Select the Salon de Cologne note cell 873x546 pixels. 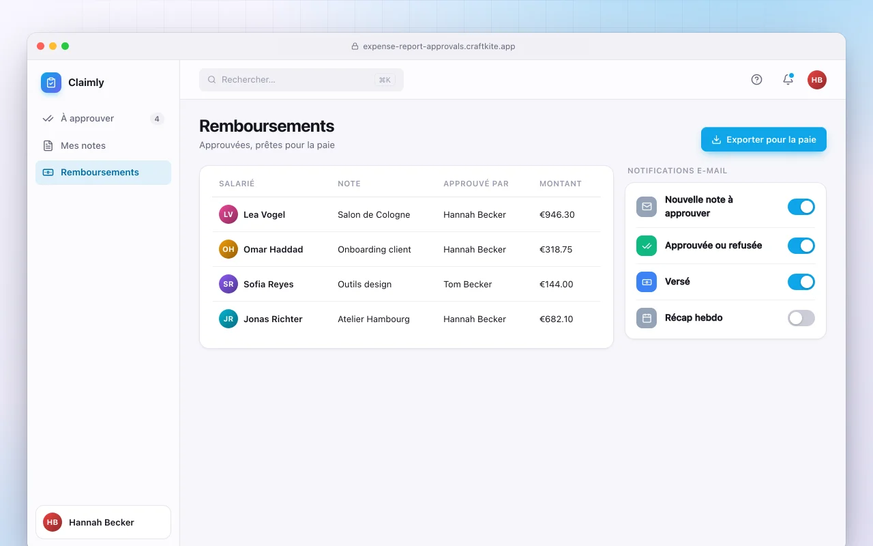(x=374, y=214)
